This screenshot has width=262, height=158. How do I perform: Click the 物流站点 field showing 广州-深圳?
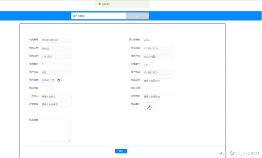56,56
